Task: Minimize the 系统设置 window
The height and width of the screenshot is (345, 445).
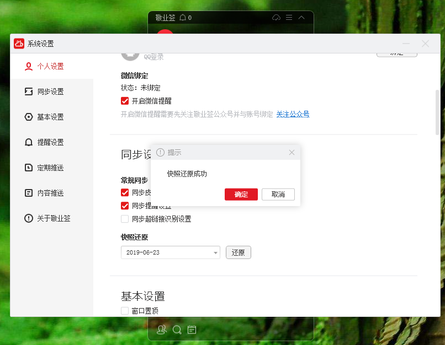Action: [x=406, y=44]
